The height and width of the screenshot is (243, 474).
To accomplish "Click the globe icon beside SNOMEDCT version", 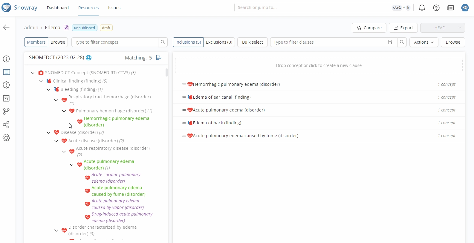I will 89,58.
